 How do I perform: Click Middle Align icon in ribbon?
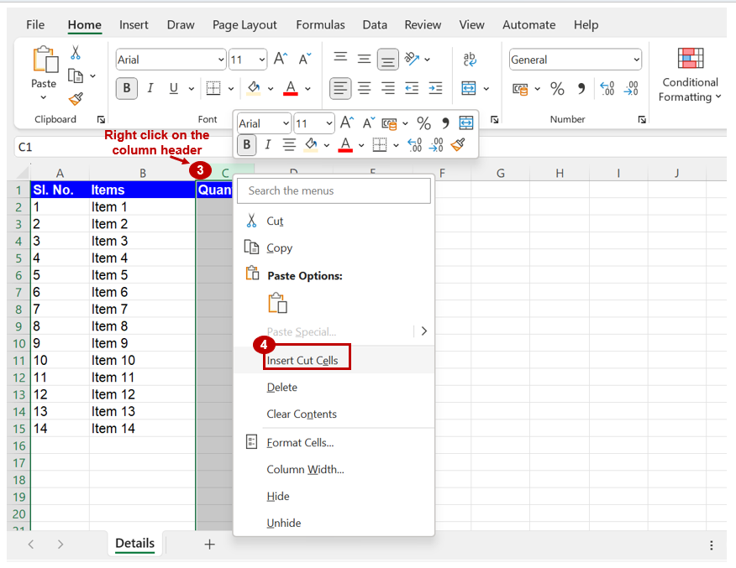click(365, 59)
